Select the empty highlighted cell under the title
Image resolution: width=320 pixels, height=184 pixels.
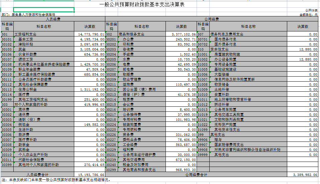(44, 10)
